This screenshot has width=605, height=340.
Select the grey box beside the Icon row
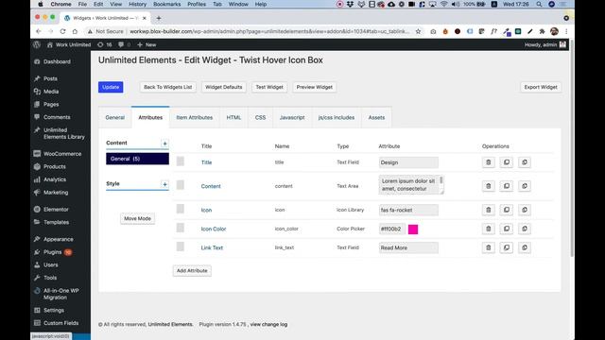click(x=181, y=209)
